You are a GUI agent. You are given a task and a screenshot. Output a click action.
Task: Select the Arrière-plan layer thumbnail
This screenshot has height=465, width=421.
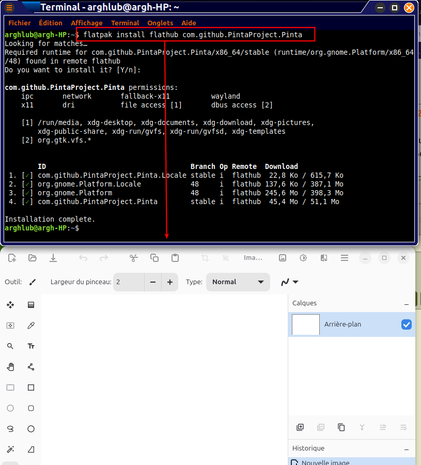pyautogui.click(x=306, y=324)
